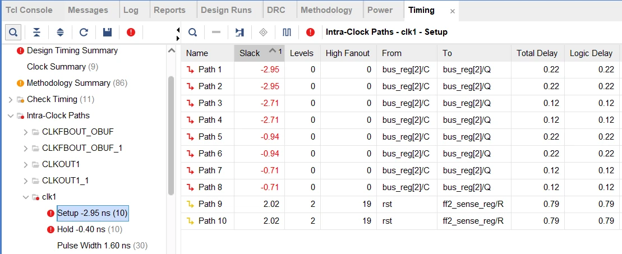Click the save (floppy disk) icon
622x254 pixels.
107,32
